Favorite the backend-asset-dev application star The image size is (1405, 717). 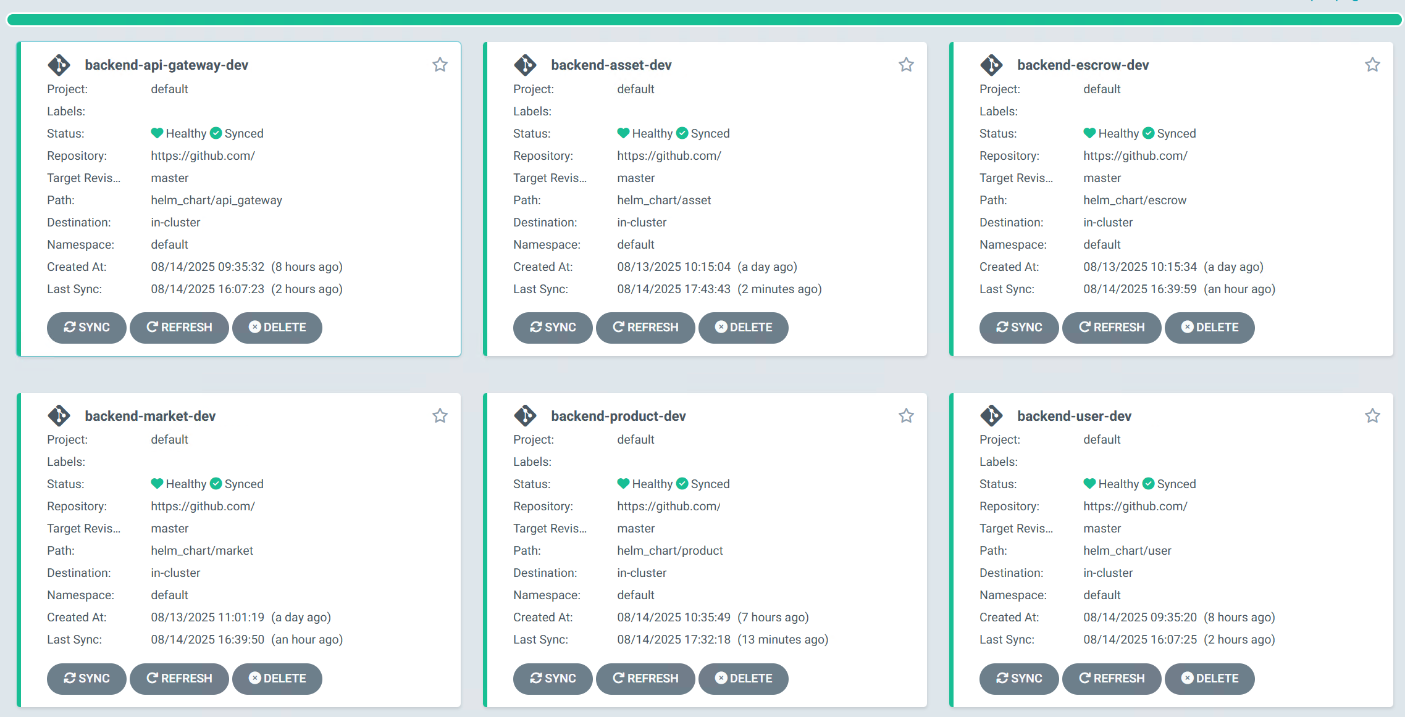click(906, 65)
